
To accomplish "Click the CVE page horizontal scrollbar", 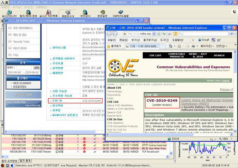I will point(150,134).
